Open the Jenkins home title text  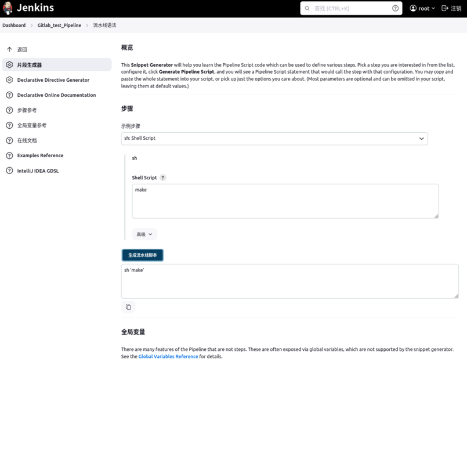tap(35, 8)
